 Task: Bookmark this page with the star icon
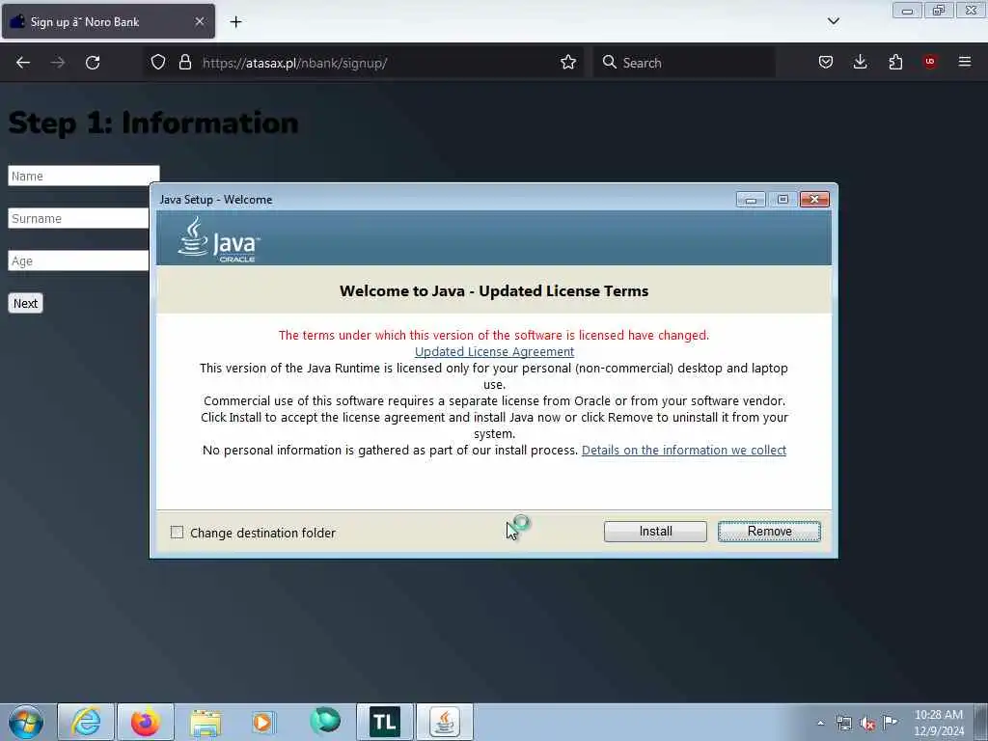tap(567, 62)
